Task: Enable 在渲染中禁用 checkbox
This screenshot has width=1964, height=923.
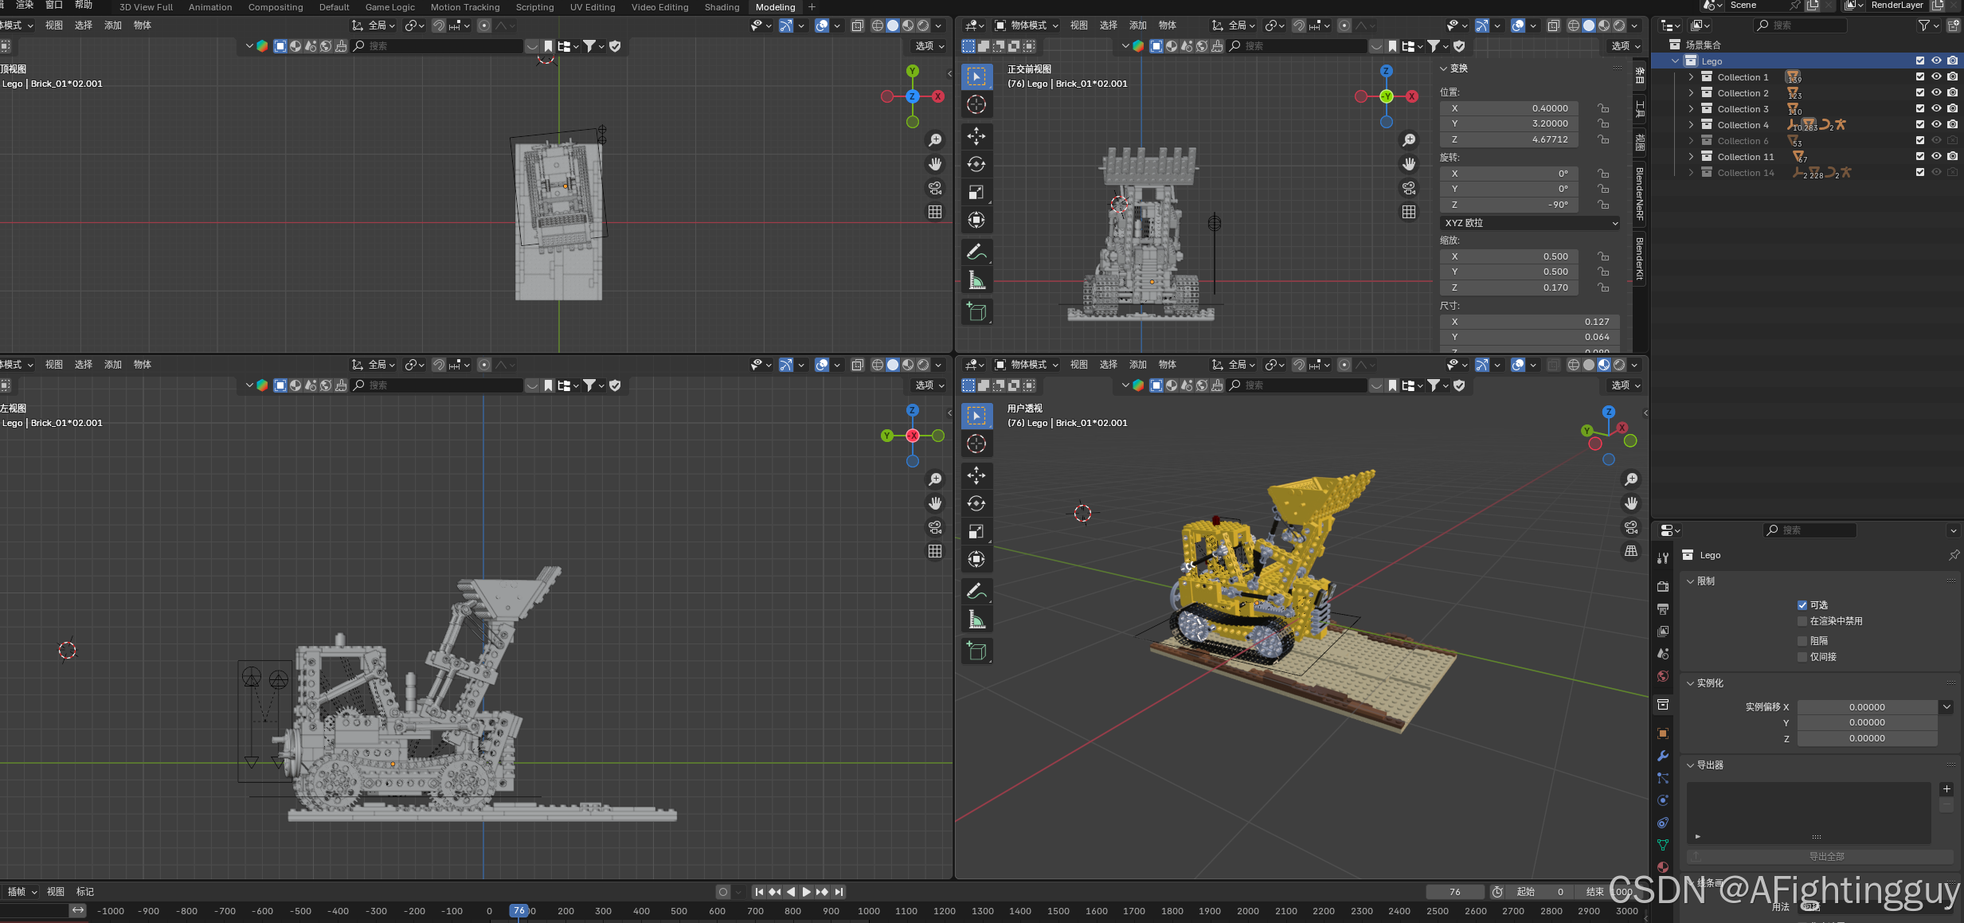Action: 1802,621
